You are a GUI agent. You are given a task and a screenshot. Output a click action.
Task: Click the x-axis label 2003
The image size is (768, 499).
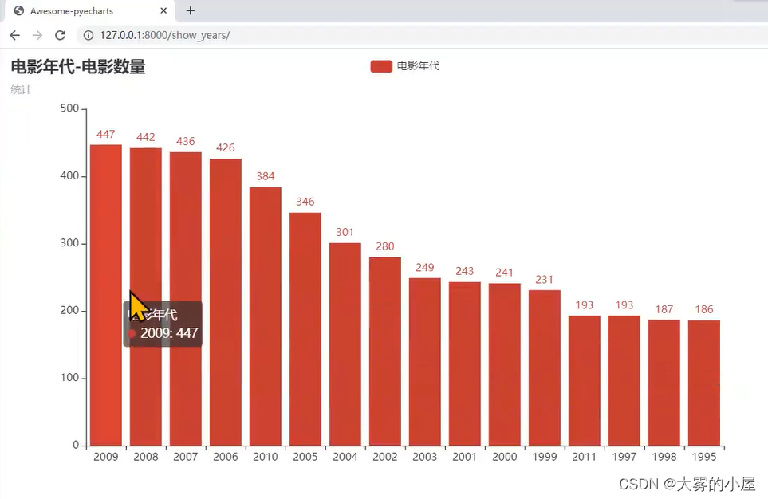(424, 457)
